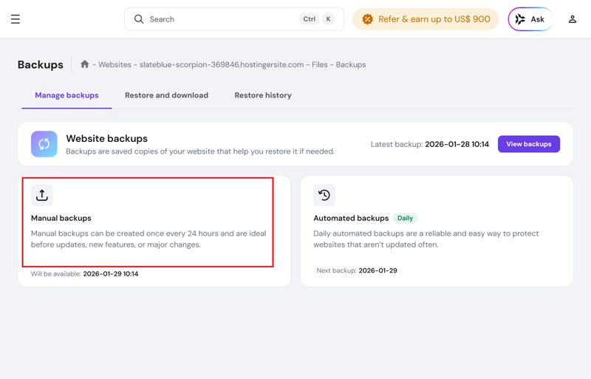Open slateblue-scorpion-369846.hostingersite.com breadcrumb link
This screenshot has height=379, width=591.
(222, 65)
